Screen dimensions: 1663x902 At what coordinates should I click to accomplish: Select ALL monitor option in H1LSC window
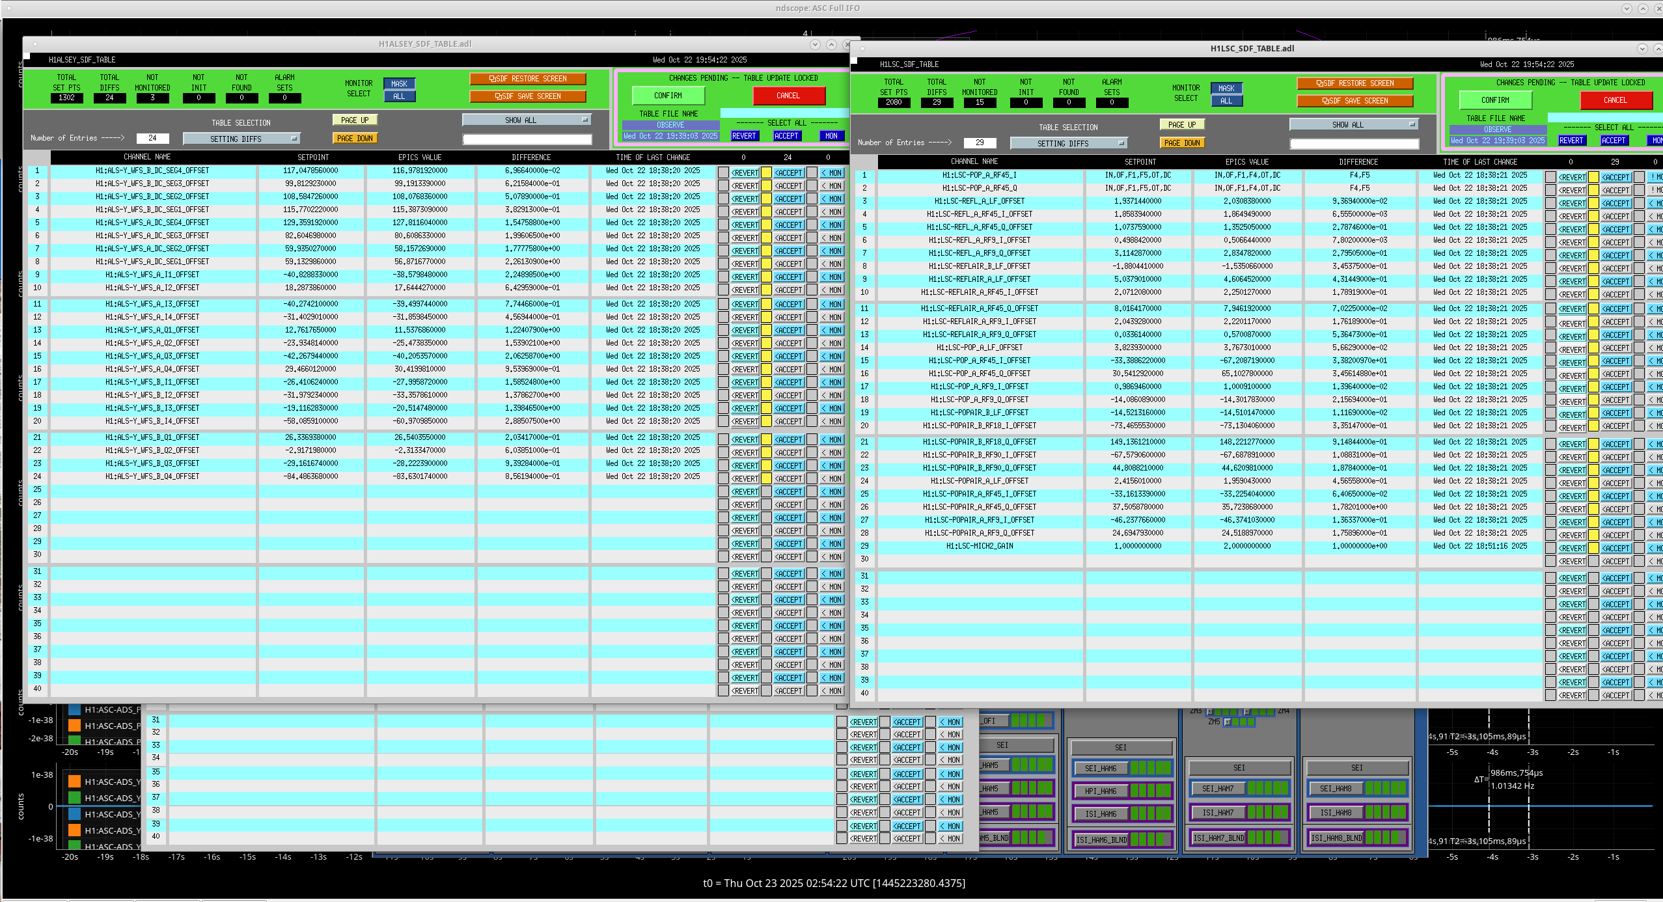tap(1226, 101)
